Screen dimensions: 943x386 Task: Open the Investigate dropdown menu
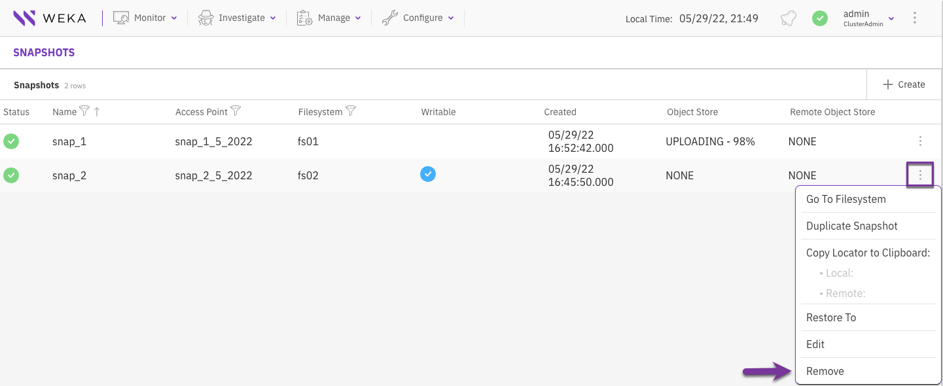tap(237, 18)
